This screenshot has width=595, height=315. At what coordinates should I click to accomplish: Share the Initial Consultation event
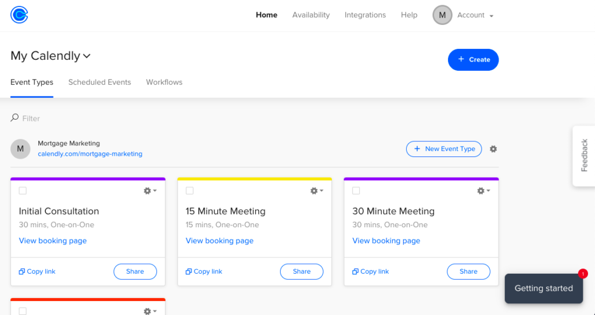135,271
